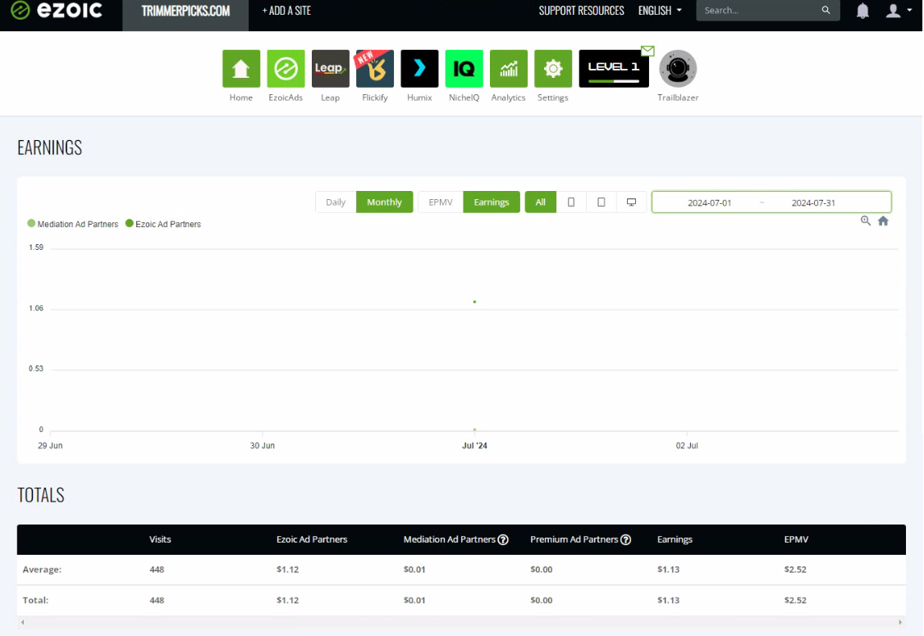Screen dimensions: 924x636
Task: Open the EzoicAds icon
Action: (x=286, y=69)
